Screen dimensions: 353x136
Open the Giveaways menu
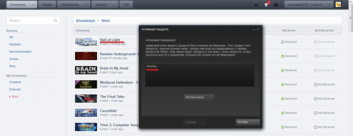(18, 5)
